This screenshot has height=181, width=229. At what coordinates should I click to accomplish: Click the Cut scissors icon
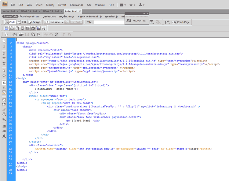coord(46,34)
